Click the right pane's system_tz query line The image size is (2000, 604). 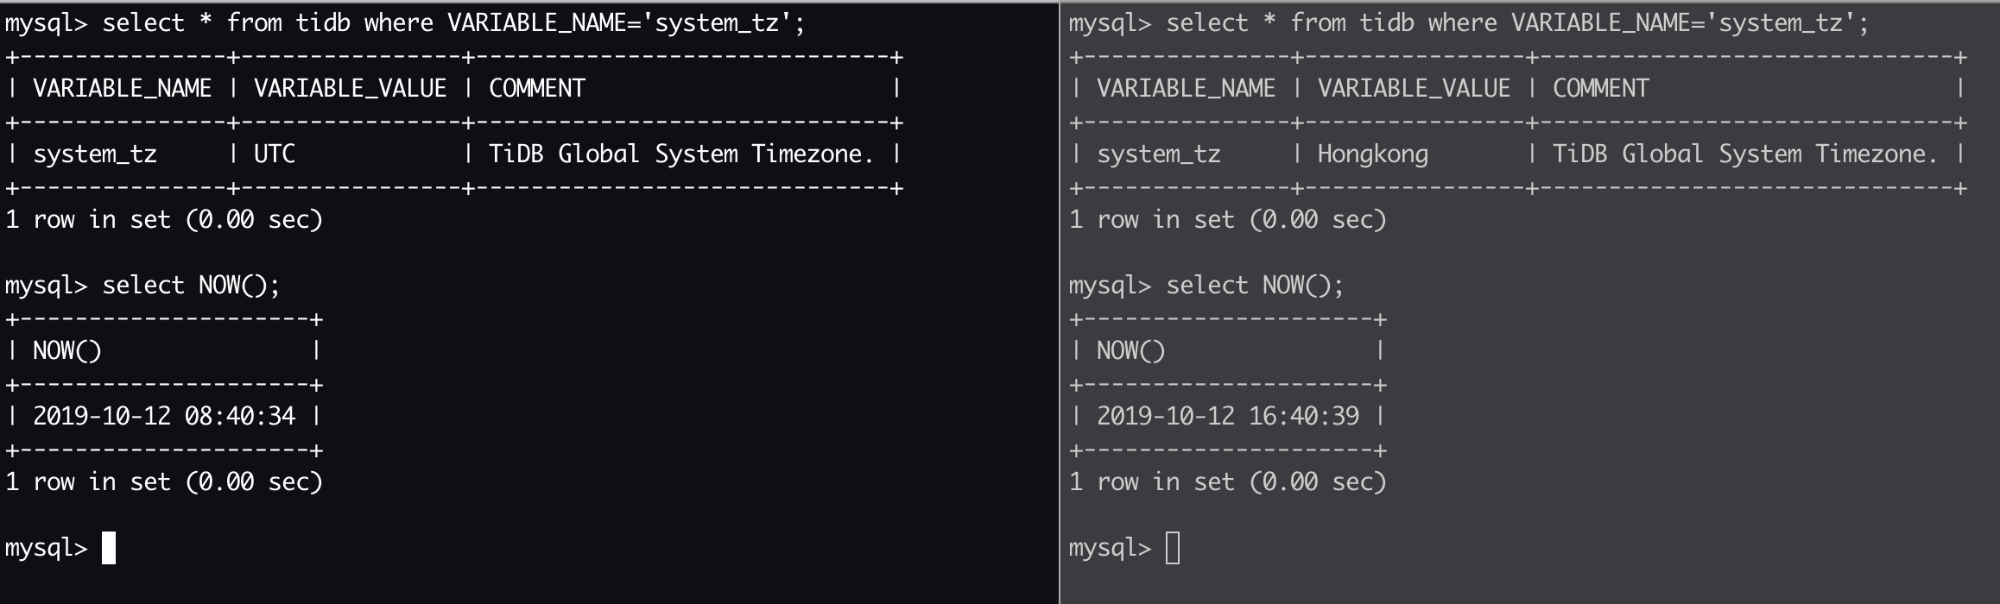click(1469, 23)
